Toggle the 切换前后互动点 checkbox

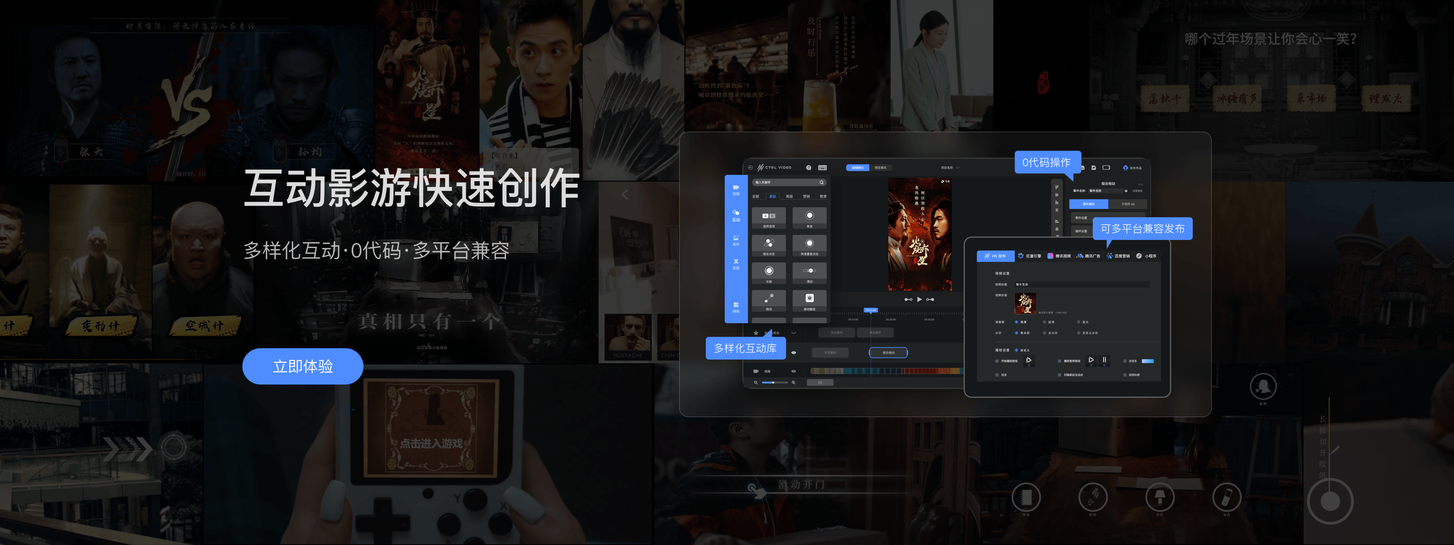coord(1059,375)
